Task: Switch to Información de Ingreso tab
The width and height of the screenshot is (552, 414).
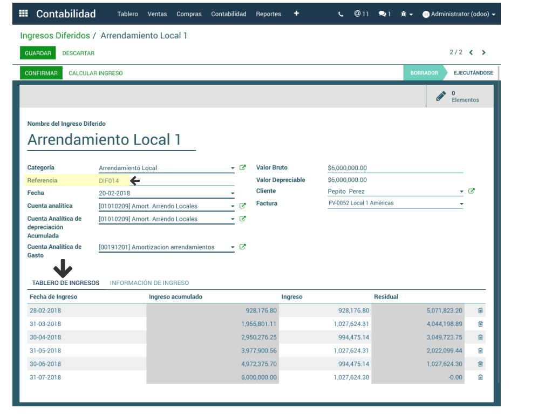Action: 149,283
